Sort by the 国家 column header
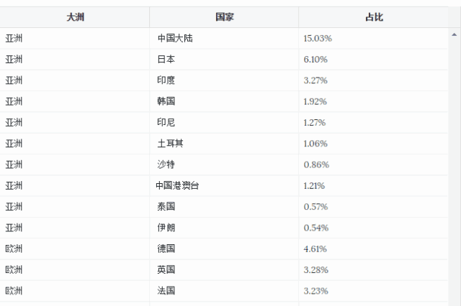461x306 pixels. point(224,17)
